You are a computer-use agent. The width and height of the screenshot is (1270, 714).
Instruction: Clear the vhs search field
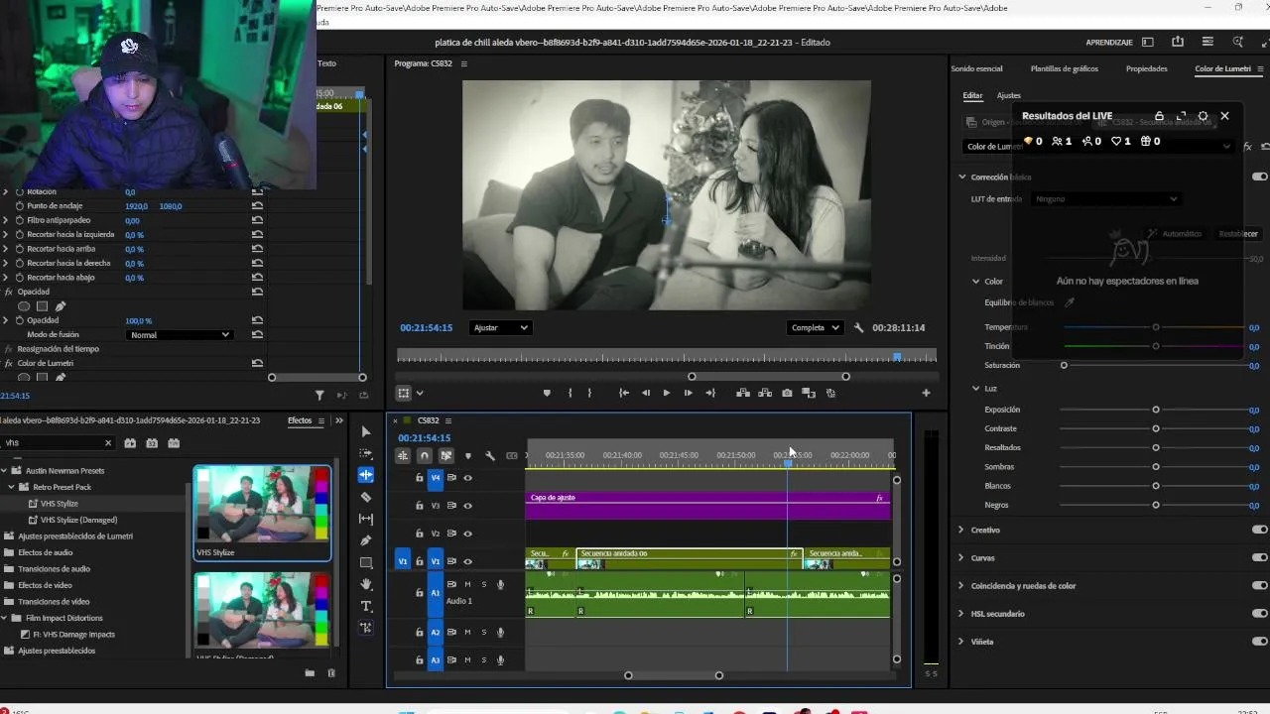(x=108, y=442)
